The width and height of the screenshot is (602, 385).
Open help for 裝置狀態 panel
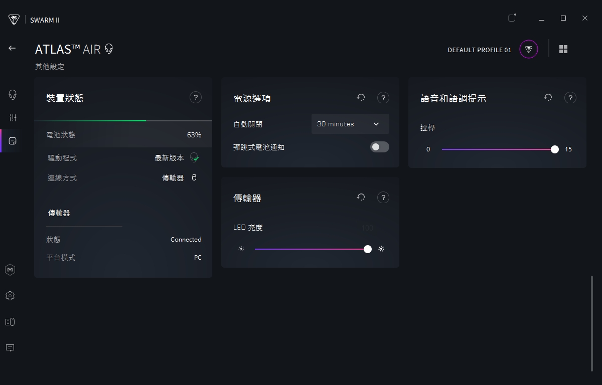click(x=196, y=97)
